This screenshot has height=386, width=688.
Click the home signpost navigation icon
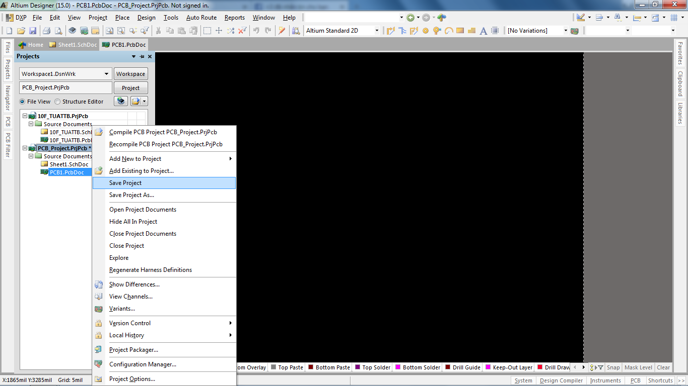click(442, 18)
